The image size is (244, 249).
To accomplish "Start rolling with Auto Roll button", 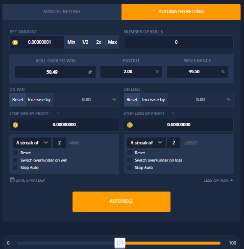I will click(122, 202).
